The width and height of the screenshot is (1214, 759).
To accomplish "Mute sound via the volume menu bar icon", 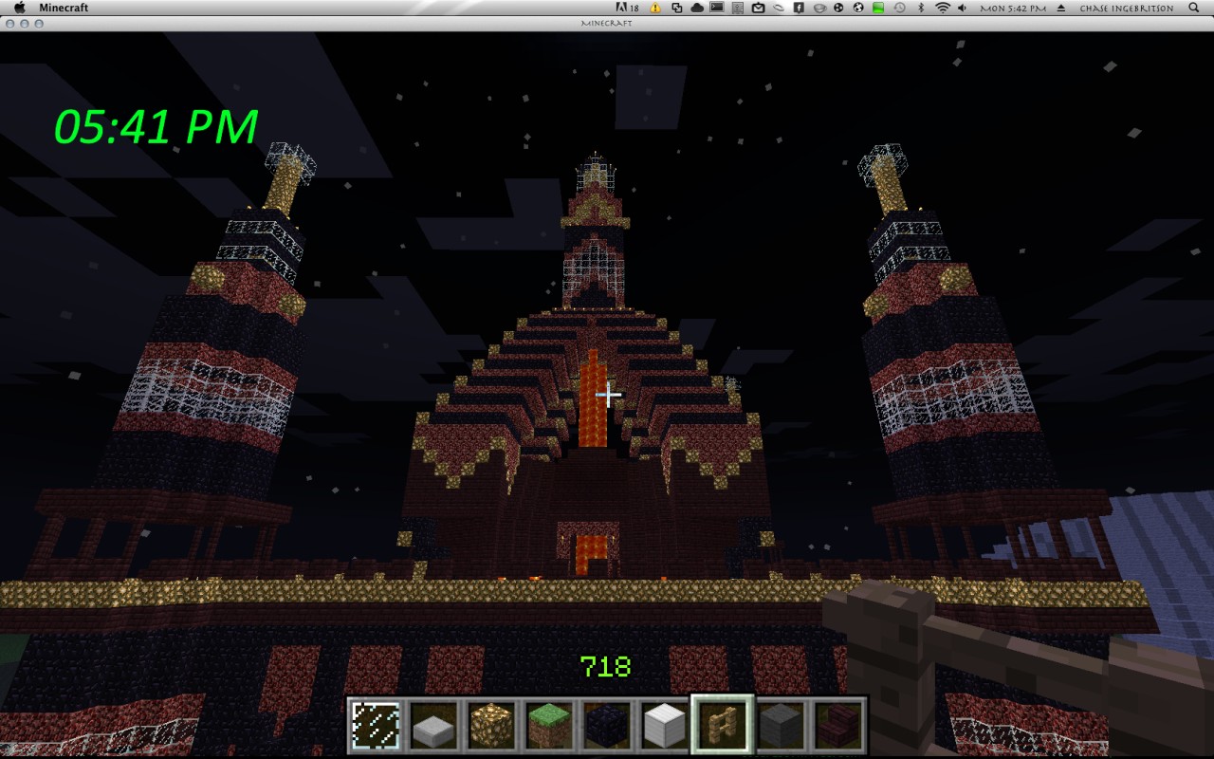I will tap(961, 8).
